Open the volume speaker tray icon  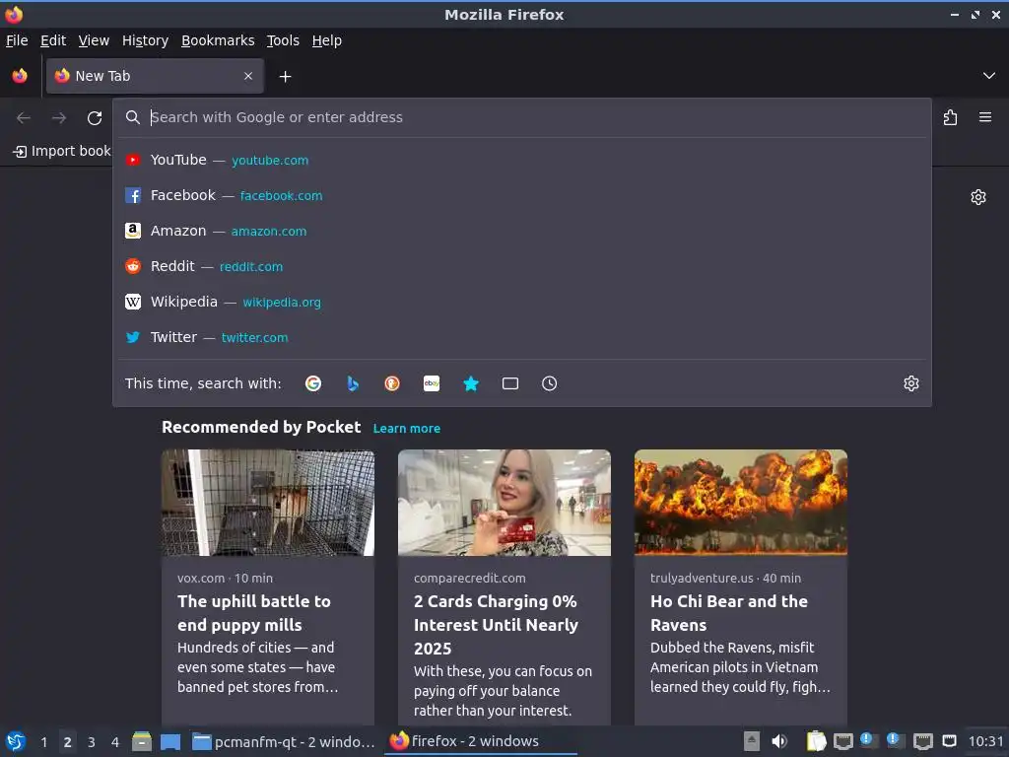(x=779, y=741)
